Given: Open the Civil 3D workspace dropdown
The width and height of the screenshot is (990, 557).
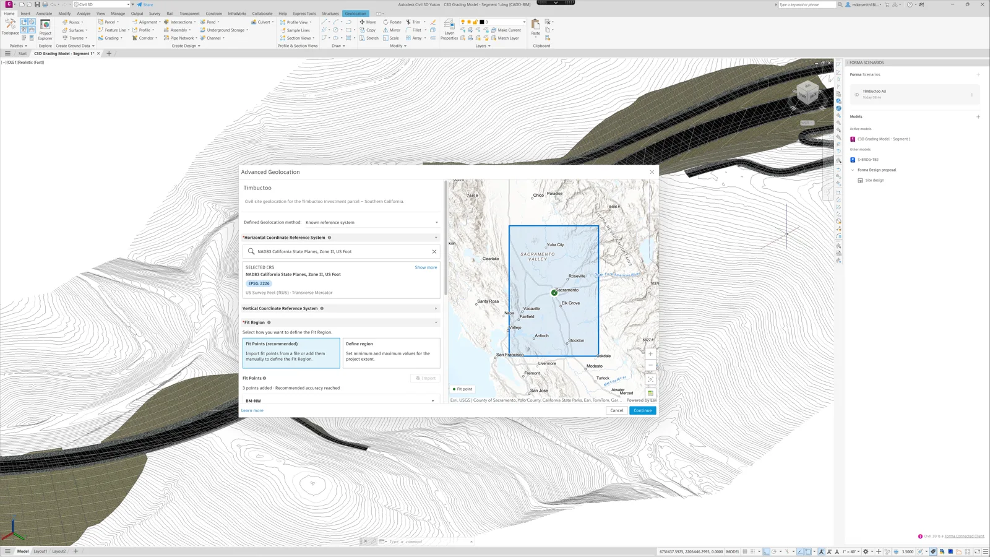Looking at the screenshot, I should point(102,4).
